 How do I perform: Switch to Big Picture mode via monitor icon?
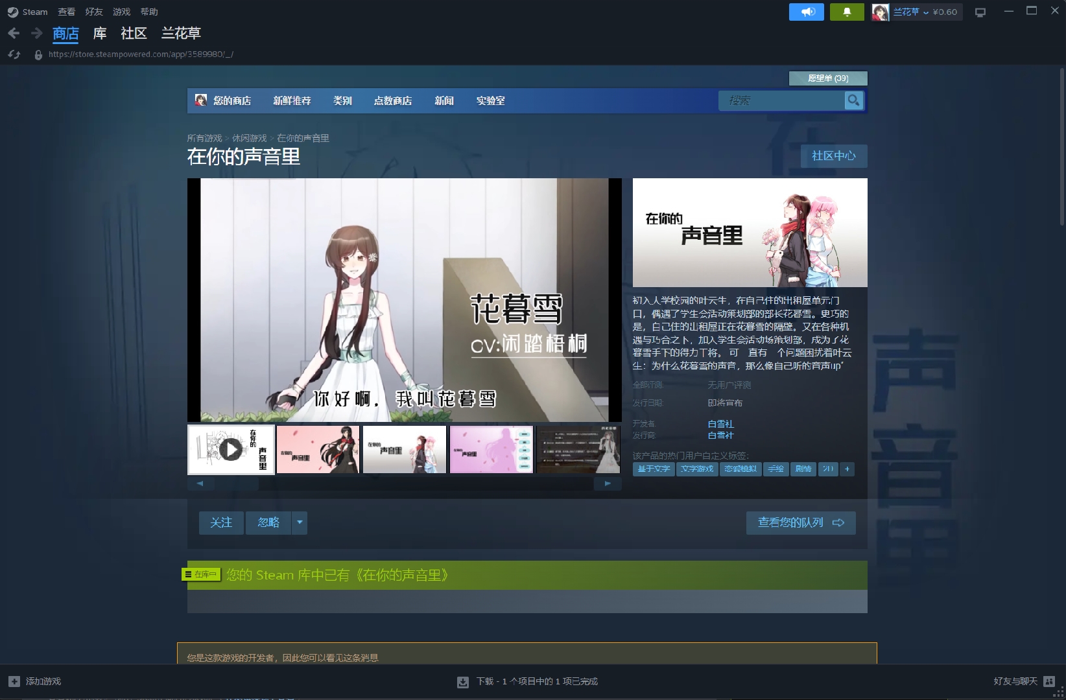pyautogui.click(x=980, y=12)
